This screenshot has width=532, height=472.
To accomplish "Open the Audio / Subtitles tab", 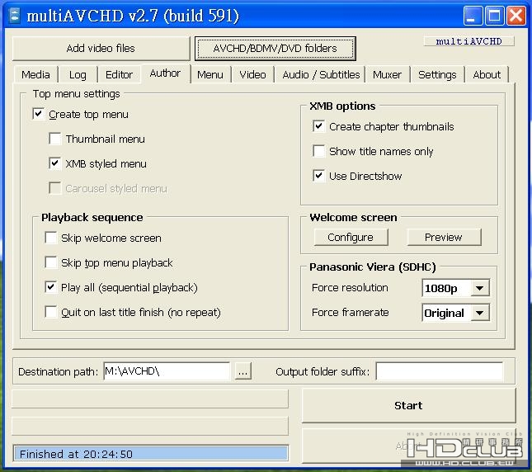I will click(321, 74).
